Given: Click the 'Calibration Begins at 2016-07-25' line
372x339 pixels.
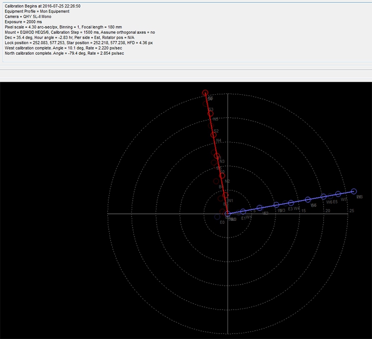Looking at the screenshot, I should click(42, 6).
